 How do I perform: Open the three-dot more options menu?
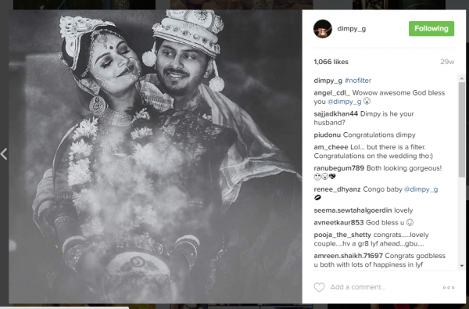point(449,287)
